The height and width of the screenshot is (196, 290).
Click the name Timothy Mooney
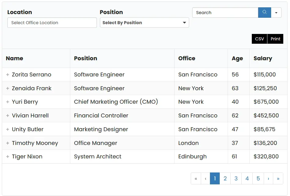(35, 143)
